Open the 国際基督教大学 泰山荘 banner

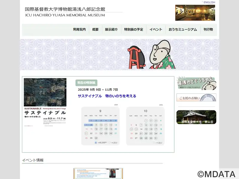[x=196, y=117]
